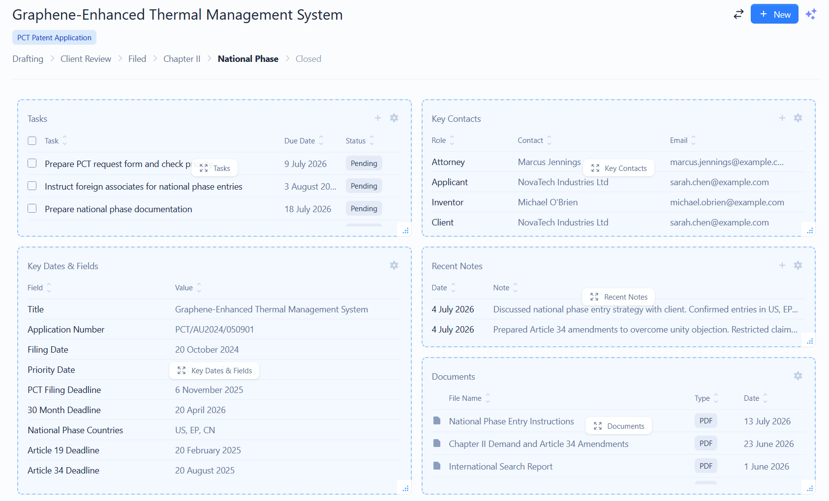This screenshot has height=501, width=829.
Task: Tick Instruct foreign associates task checkbox
Action: click(x=32, y=186)
